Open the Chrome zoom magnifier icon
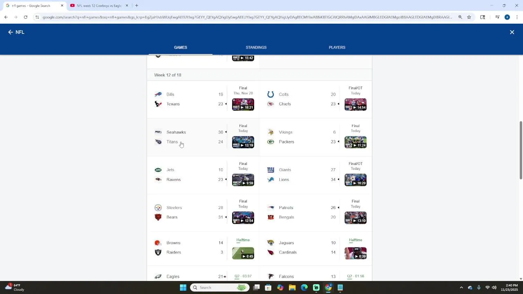The width and height of the screenshot is (523, 294). tap(460, 17)
